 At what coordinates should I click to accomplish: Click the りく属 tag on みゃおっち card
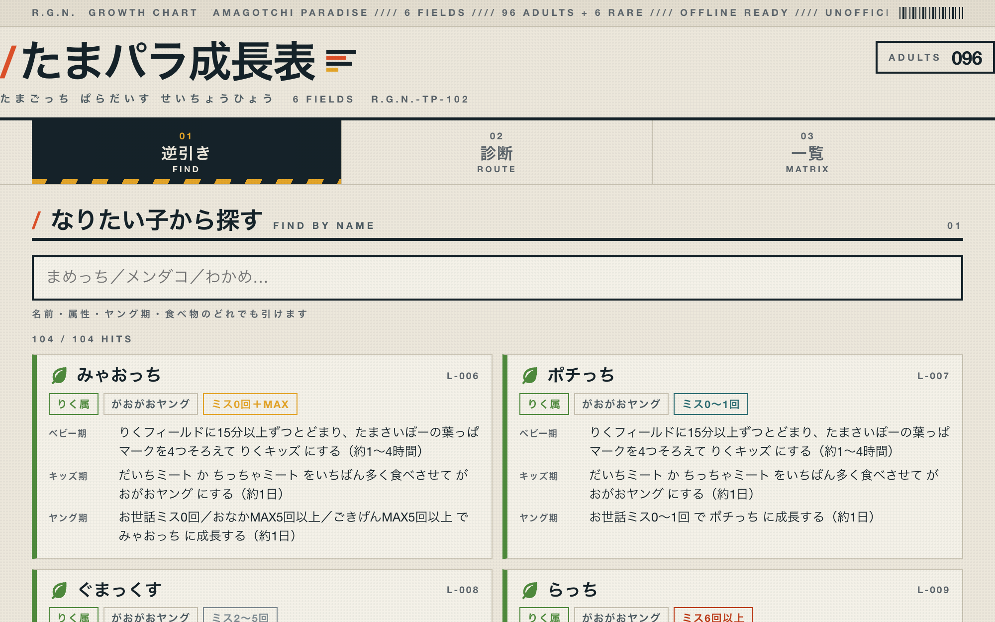(x=74, y=404)
